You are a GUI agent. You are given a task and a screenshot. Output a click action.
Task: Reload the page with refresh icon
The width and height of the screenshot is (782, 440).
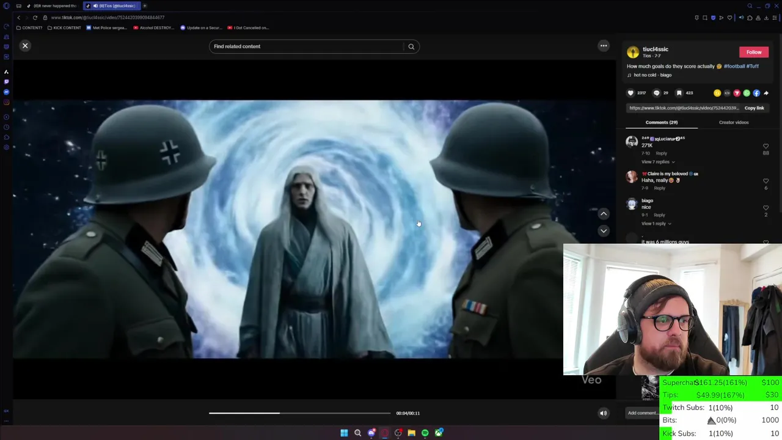(35, 18)
